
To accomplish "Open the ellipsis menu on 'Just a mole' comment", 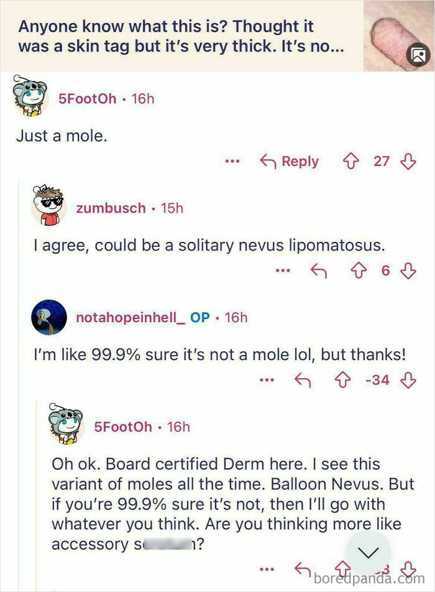I will pos(232,161).
